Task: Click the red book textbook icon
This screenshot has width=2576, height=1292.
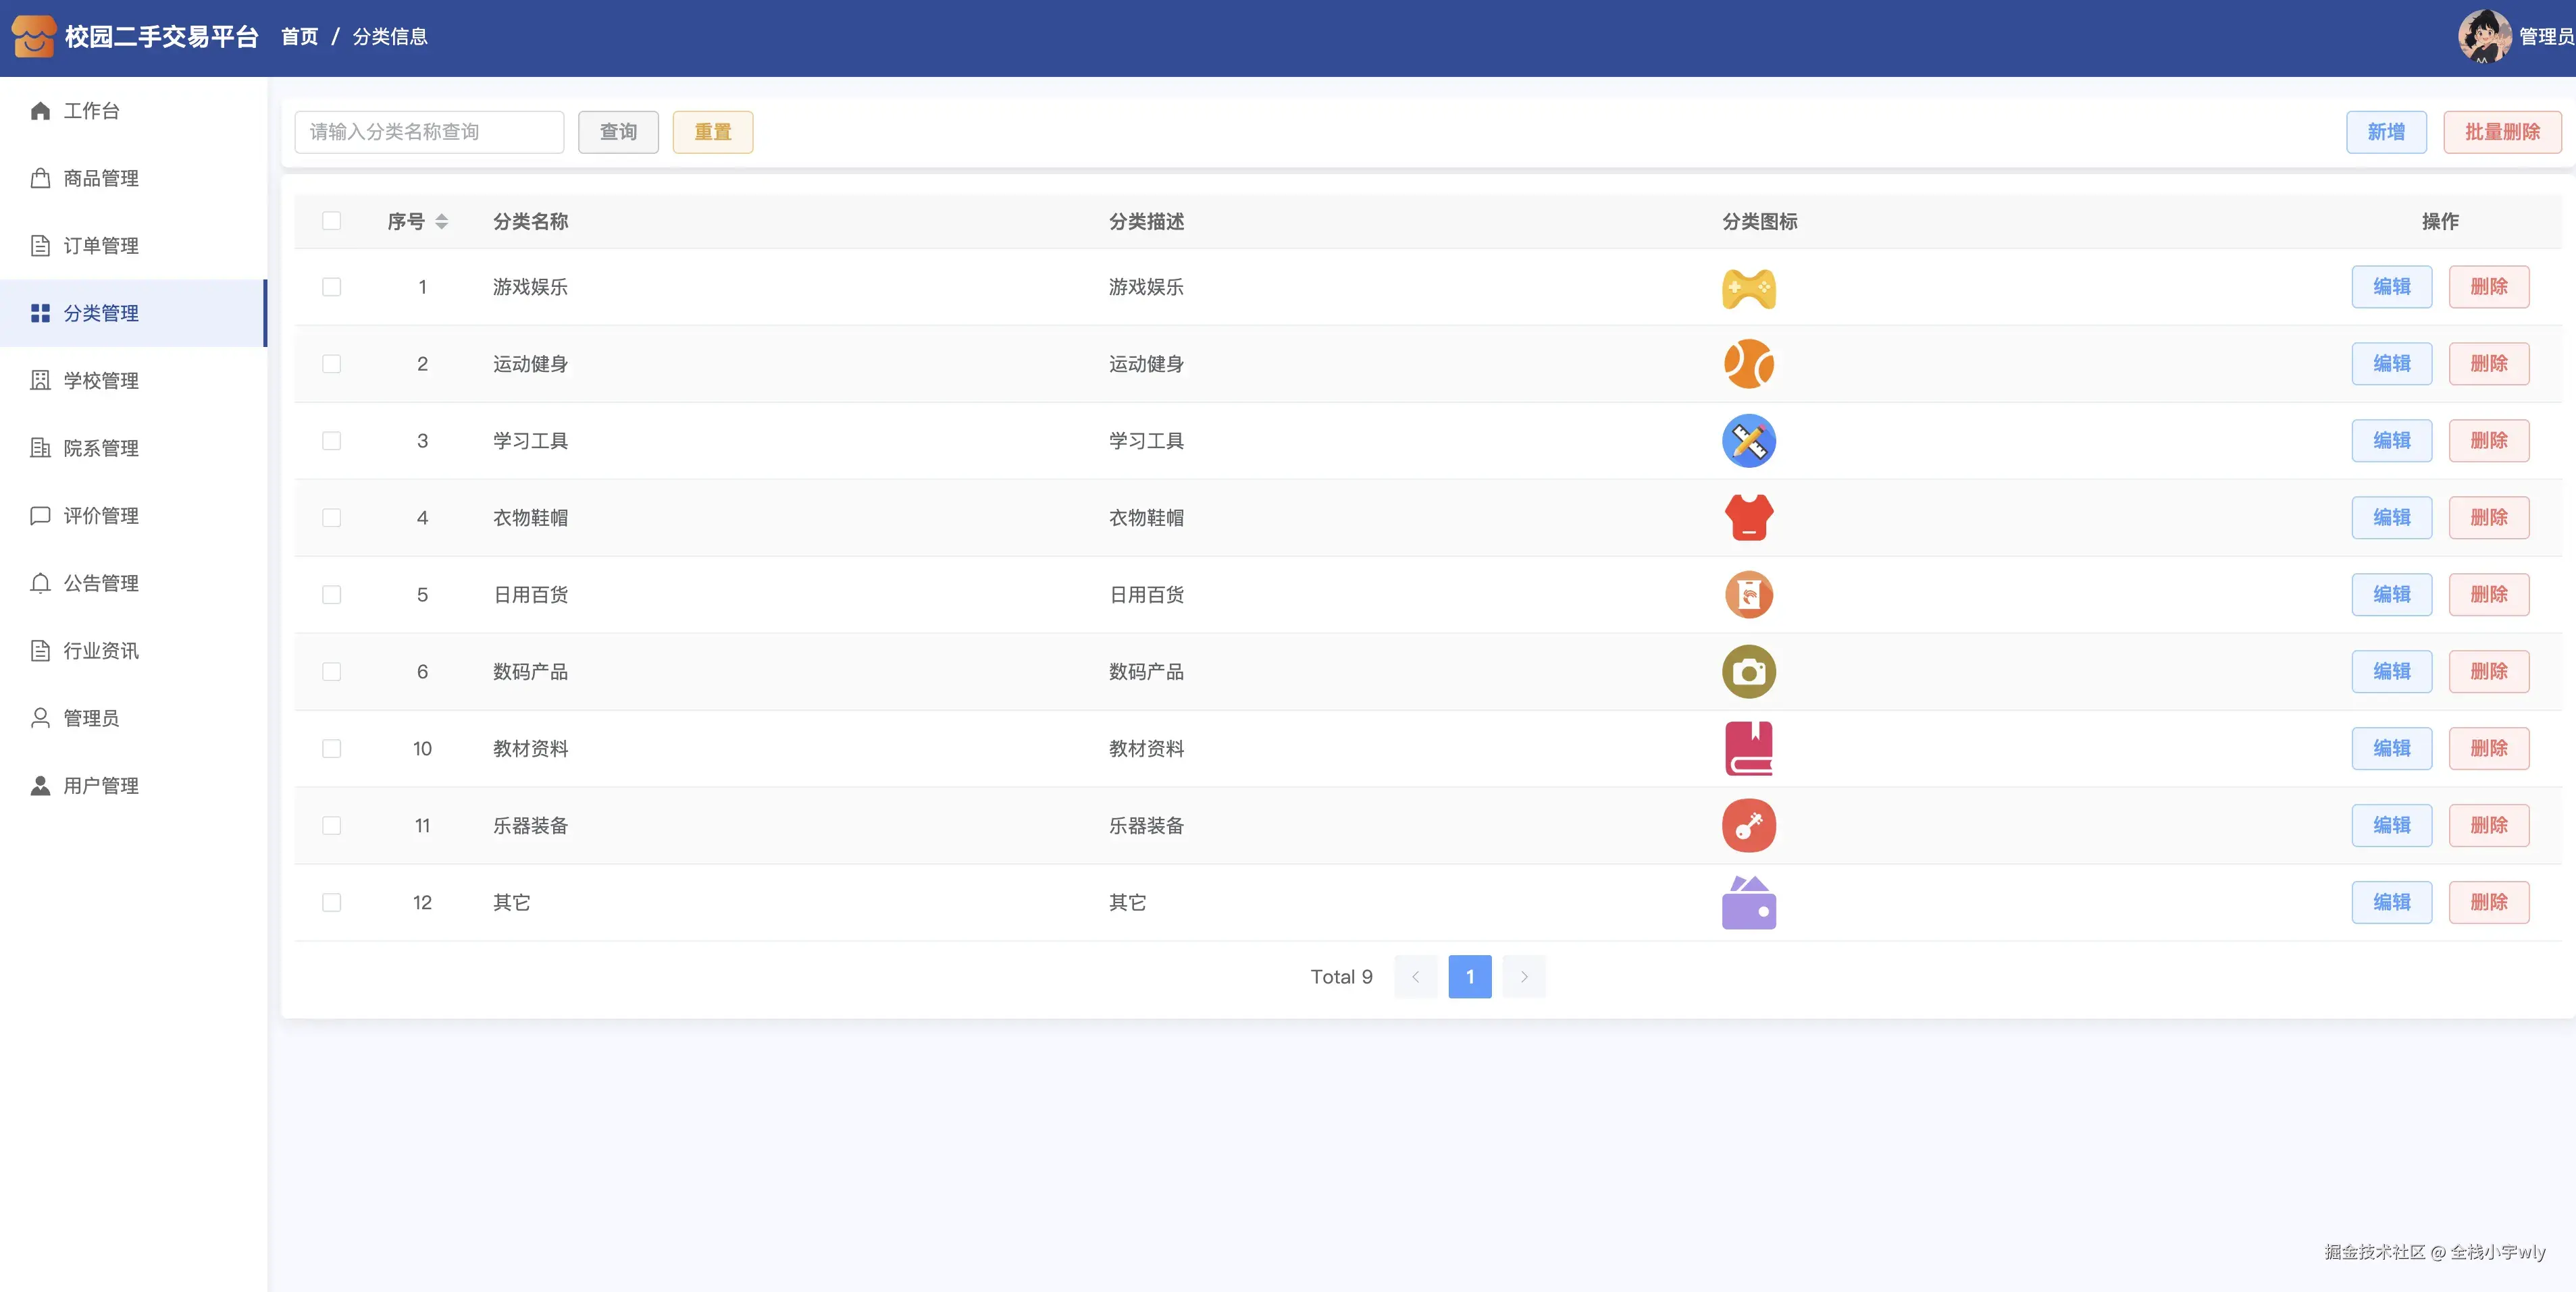Action: [x=1748, y=749]
